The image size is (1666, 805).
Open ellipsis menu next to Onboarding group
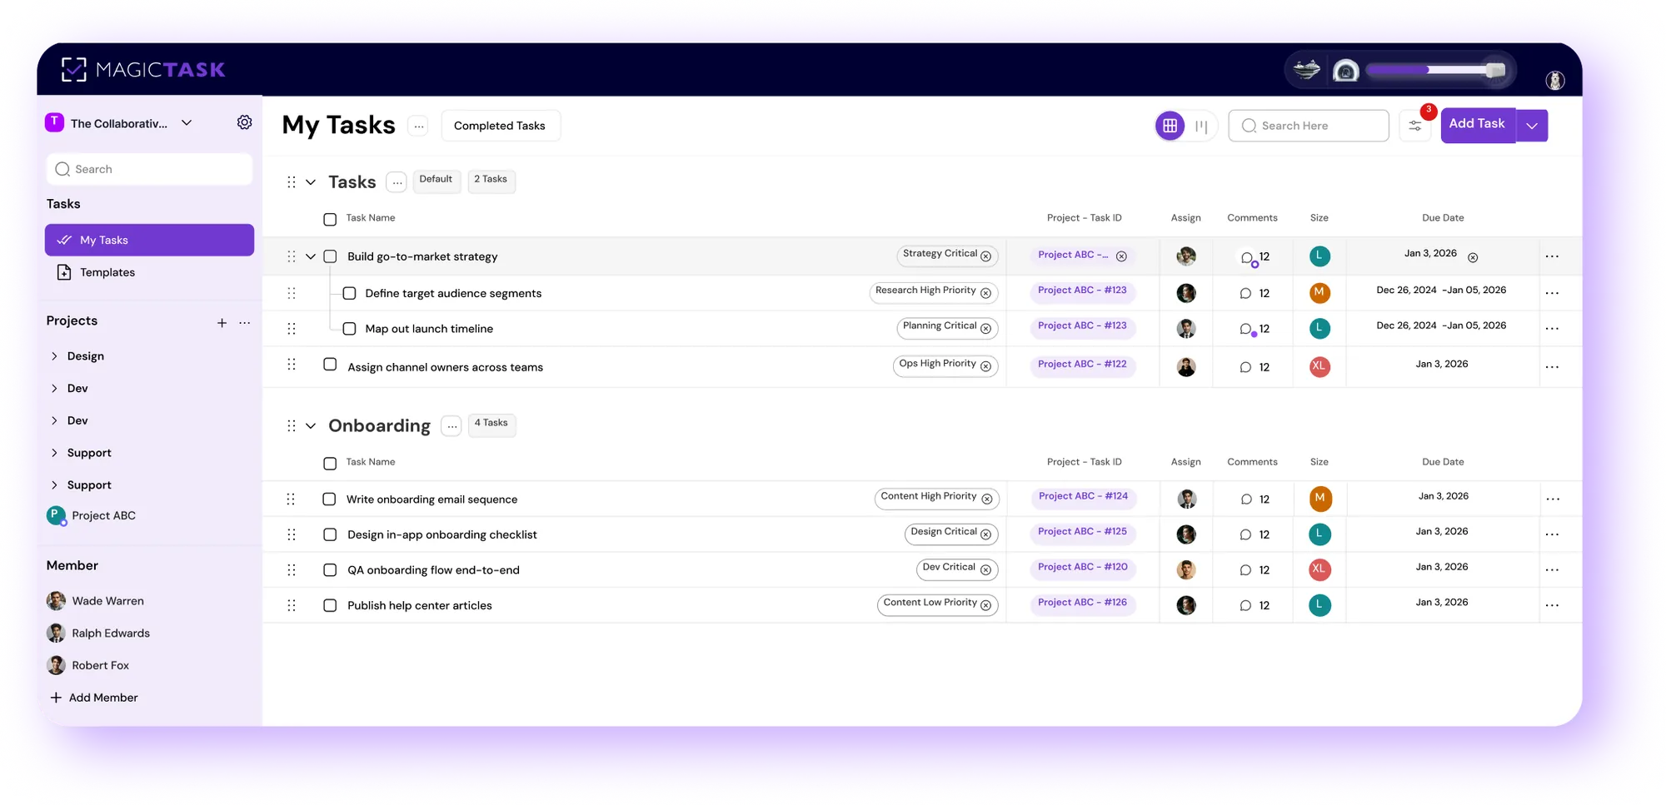pos(451,426)
